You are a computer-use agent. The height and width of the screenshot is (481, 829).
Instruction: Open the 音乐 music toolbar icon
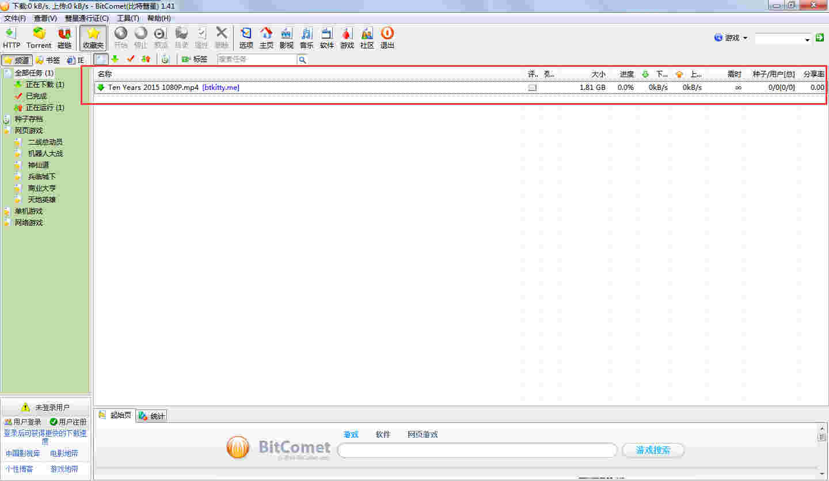(x=306, y=38)
